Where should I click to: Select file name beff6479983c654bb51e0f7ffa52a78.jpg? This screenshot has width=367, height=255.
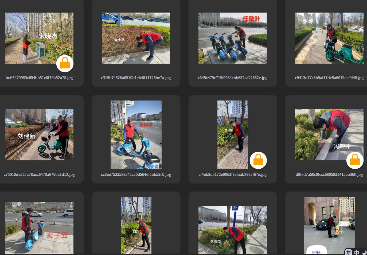pyautogui.click(x=39, y=78)
